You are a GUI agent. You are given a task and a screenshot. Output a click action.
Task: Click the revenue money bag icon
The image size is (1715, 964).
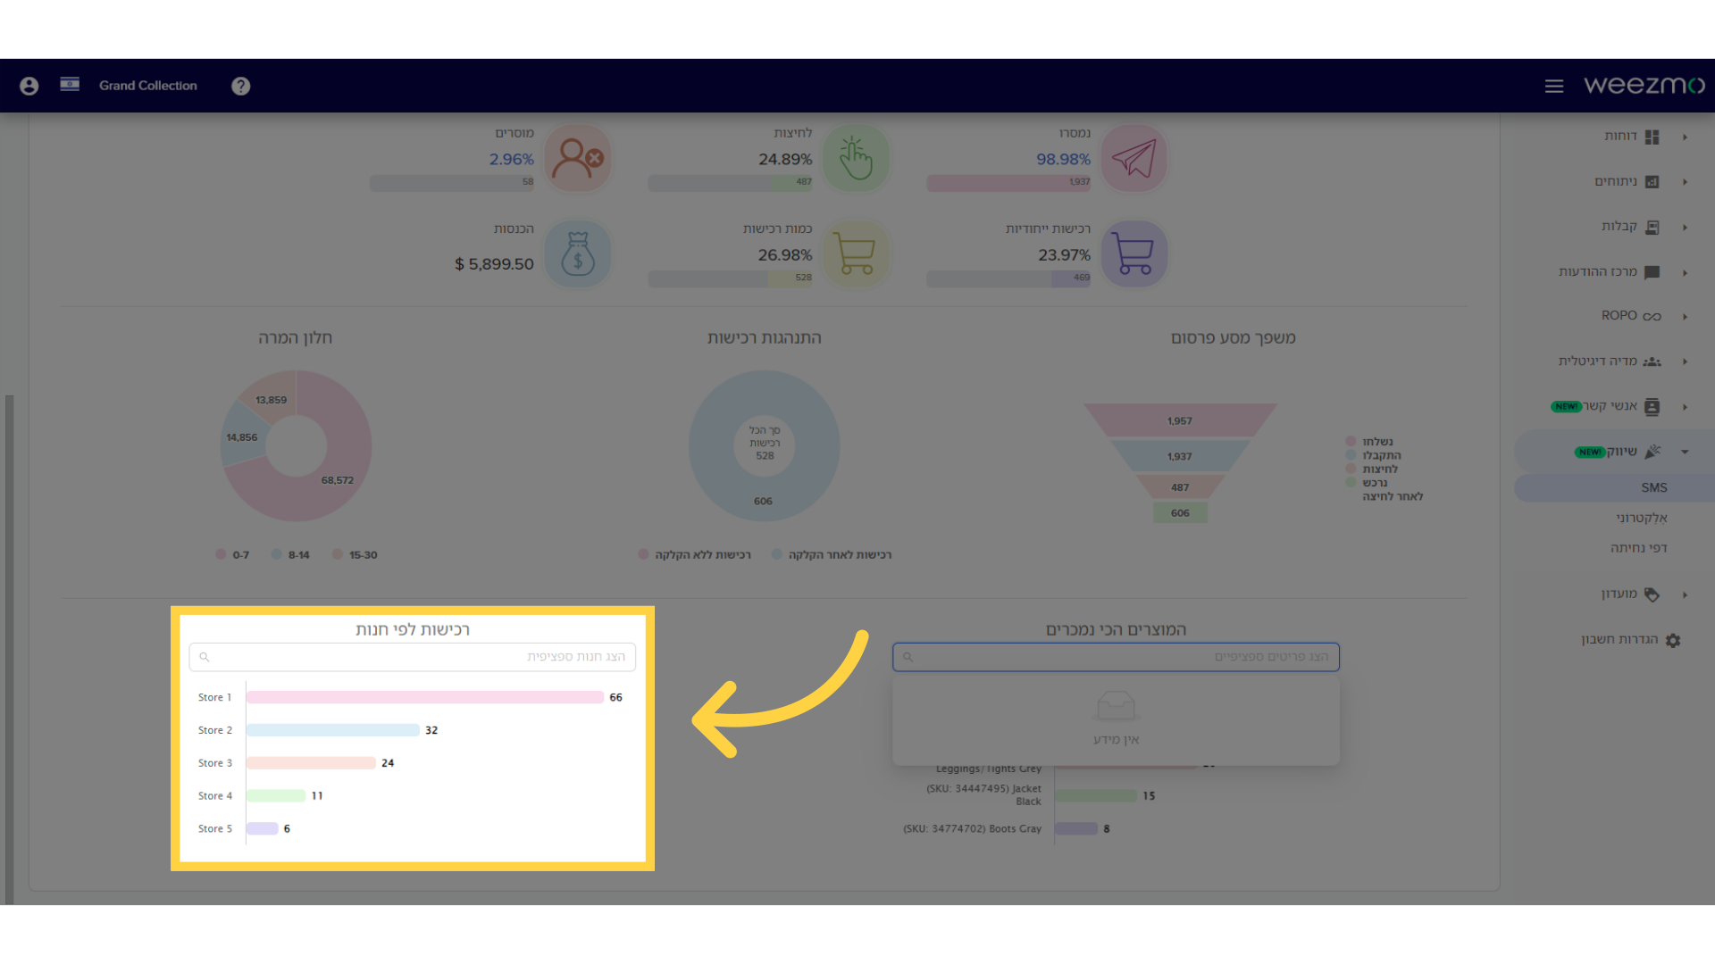tap(578, 253)
